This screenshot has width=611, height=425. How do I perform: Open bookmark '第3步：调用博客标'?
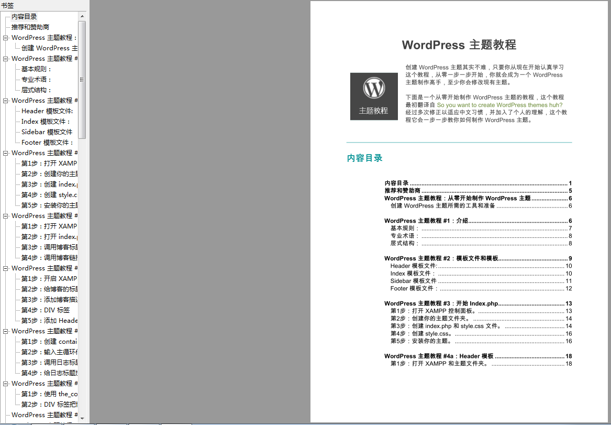click(x=50, y=247)
